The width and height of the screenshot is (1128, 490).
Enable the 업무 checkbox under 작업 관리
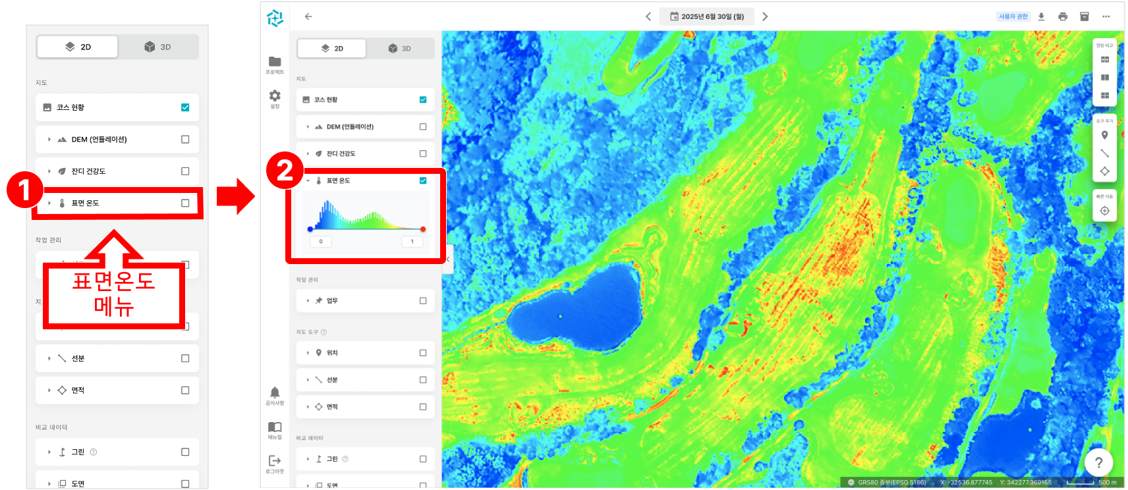click(x=423, y=301)
